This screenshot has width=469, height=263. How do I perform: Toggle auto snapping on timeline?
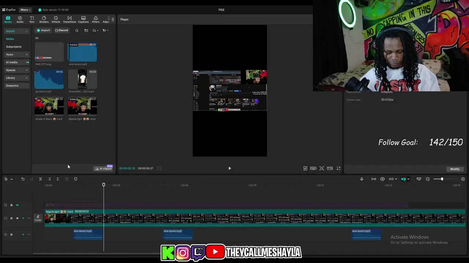[383, 179]
